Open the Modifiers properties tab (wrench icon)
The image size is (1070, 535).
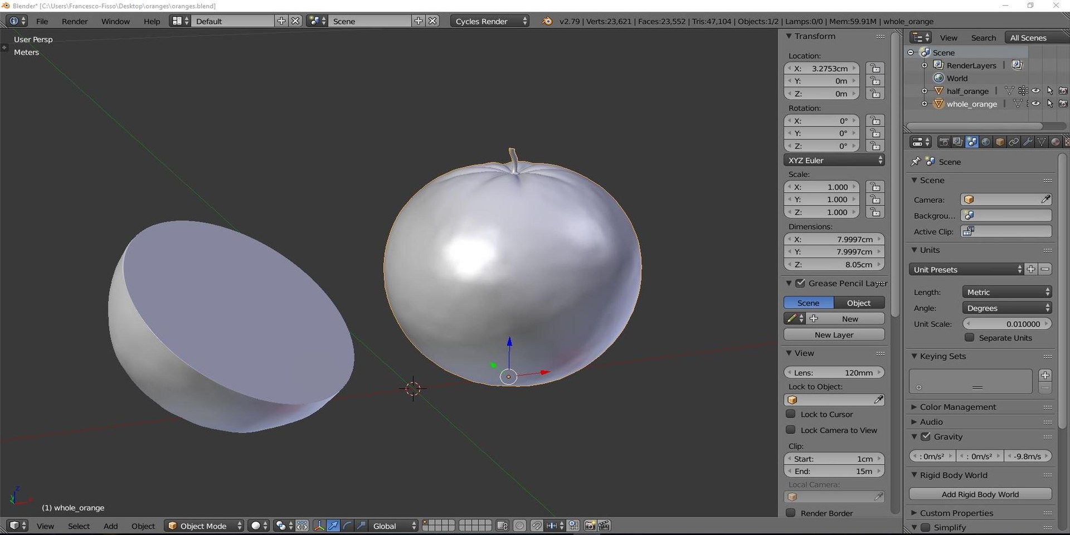[1028, 142]
